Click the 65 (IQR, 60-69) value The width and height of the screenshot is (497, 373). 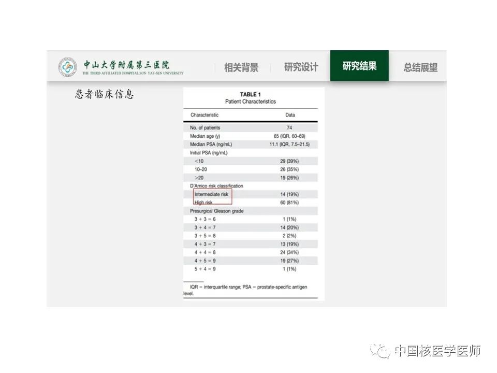[289, 136]
